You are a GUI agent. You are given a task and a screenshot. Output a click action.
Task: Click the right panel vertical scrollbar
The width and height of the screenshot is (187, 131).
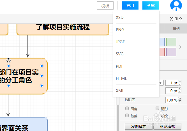click(x=118, y=118)
